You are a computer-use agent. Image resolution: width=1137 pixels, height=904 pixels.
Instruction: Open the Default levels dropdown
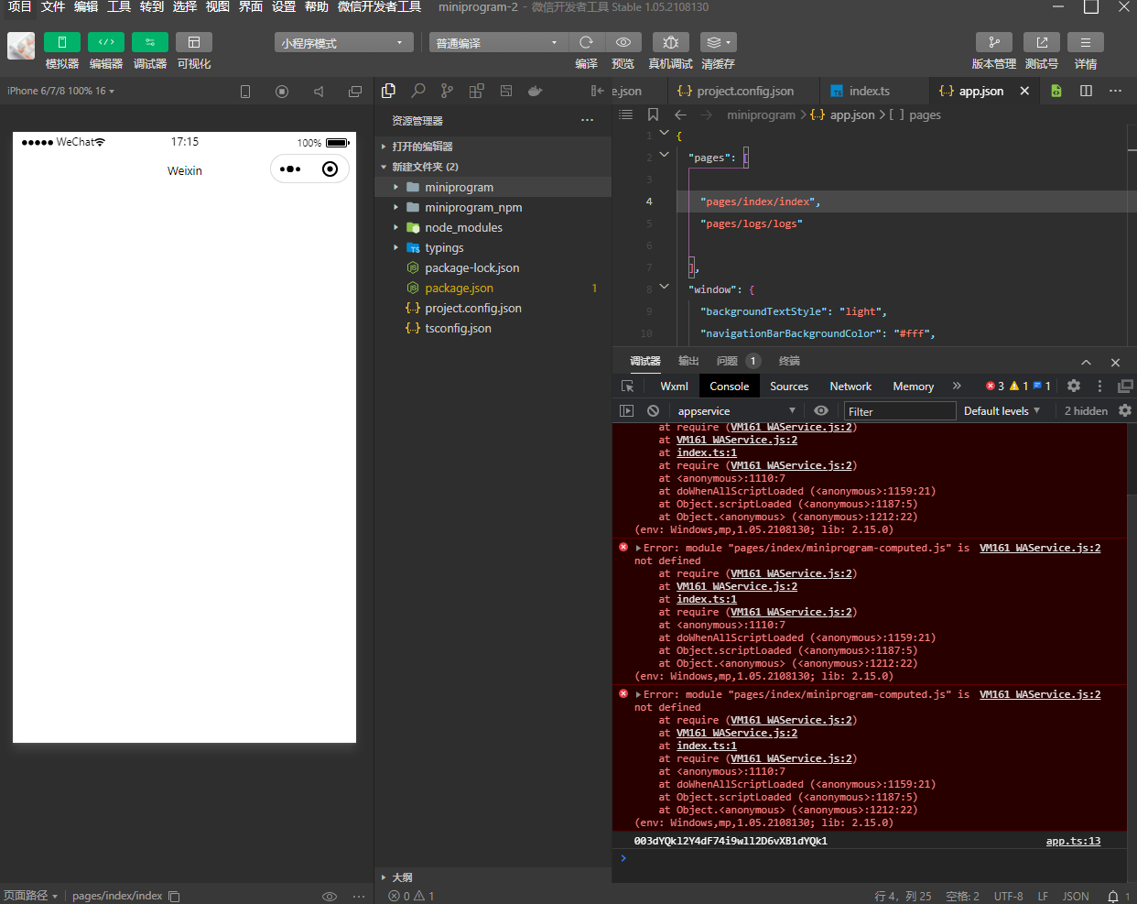(1002, 411)
